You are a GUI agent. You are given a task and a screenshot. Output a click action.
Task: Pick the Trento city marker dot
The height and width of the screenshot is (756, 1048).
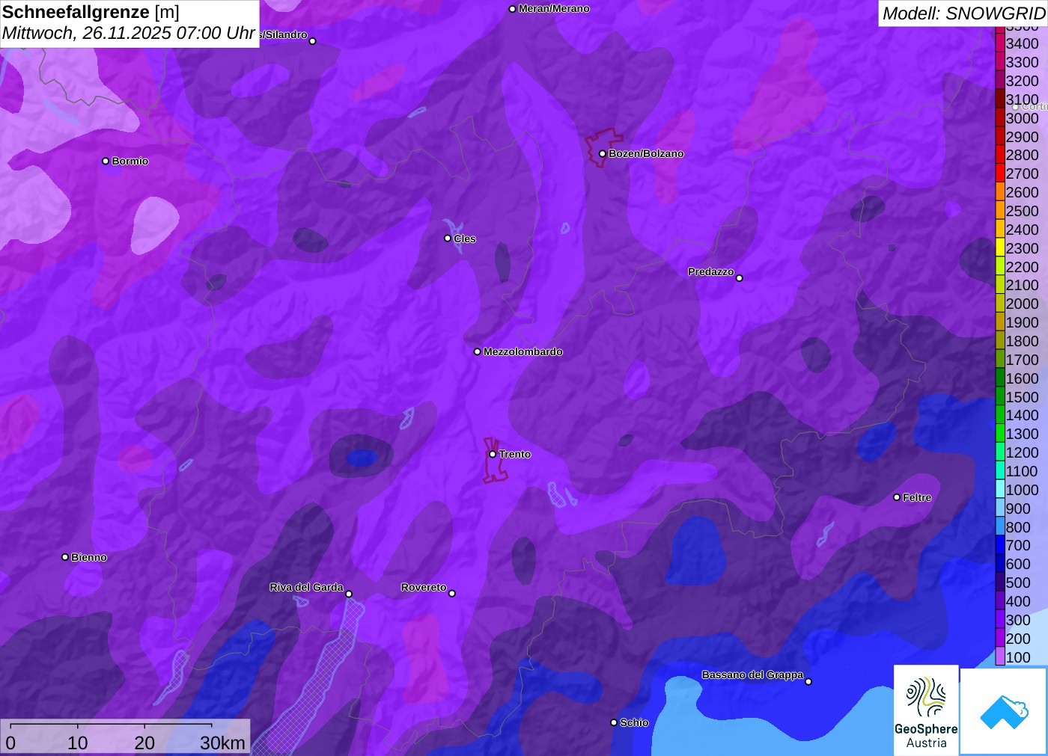click(493, 454)
